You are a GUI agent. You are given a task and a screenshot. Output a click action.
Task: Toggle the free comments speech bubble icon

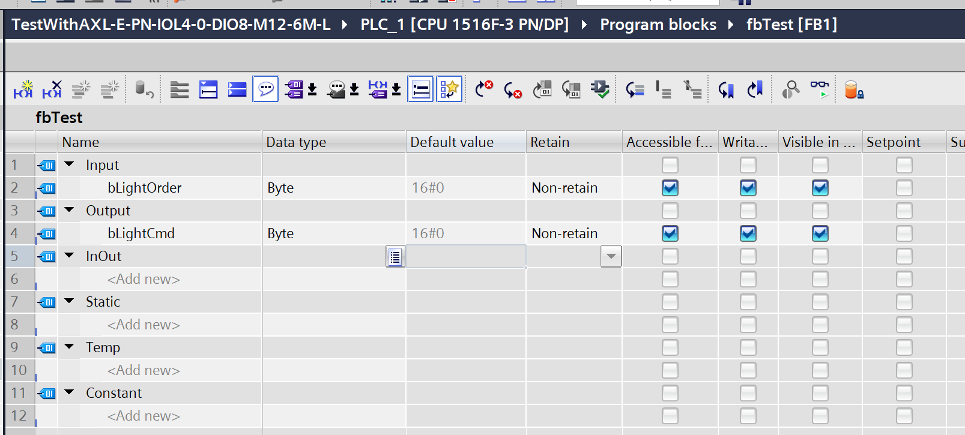(265, 90)
